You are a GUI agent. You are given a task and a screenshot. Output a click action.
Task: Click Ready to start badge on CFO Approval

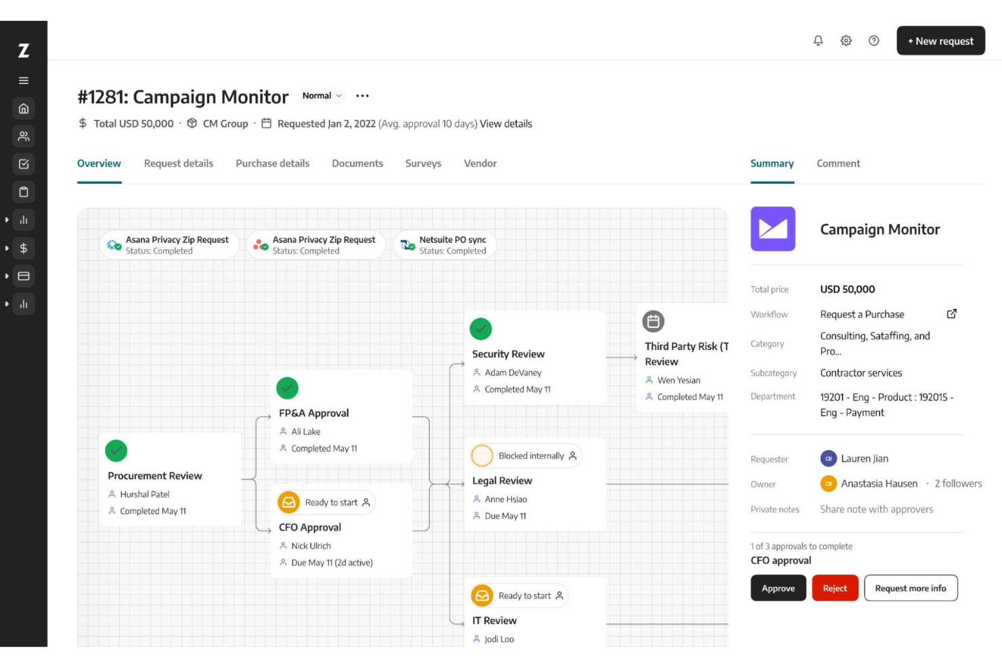325,502
